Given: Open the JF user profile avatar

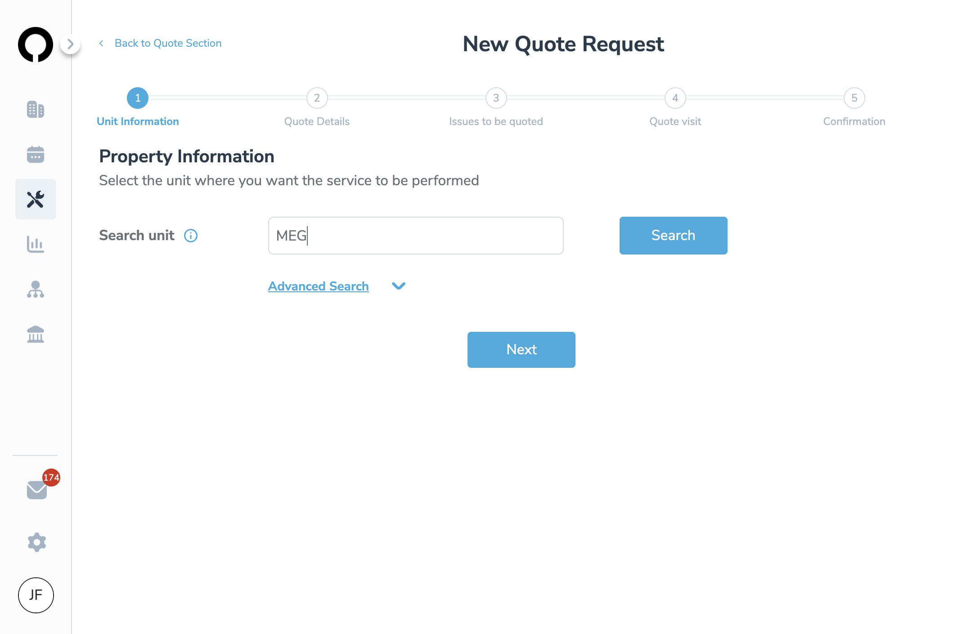Looking at the screenshot, I should coord(36,595).
